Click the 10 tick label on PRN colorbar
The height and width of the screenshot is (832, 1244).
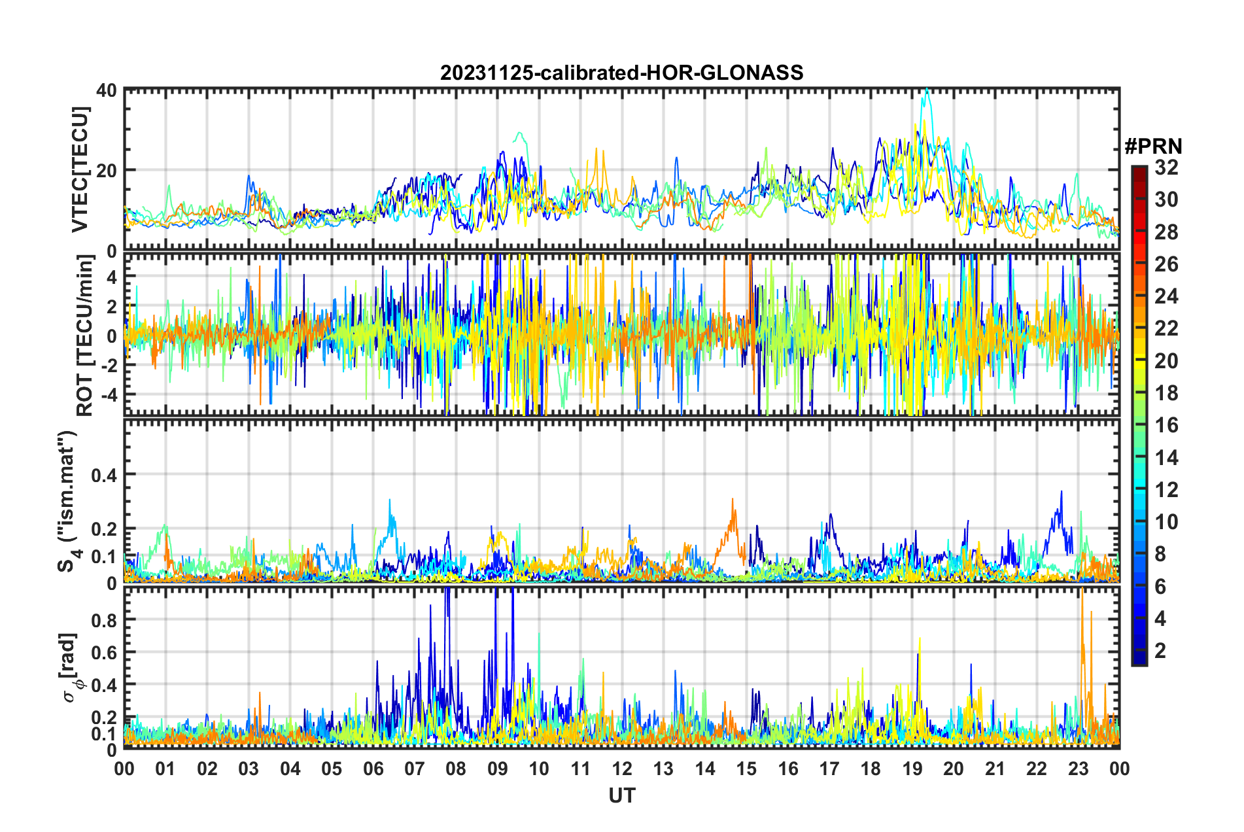pos(1166,522)
